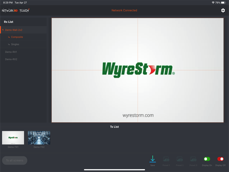Select the Preset 1 icon
Viewport: 229px width, 172px height.
pos(166,159)
